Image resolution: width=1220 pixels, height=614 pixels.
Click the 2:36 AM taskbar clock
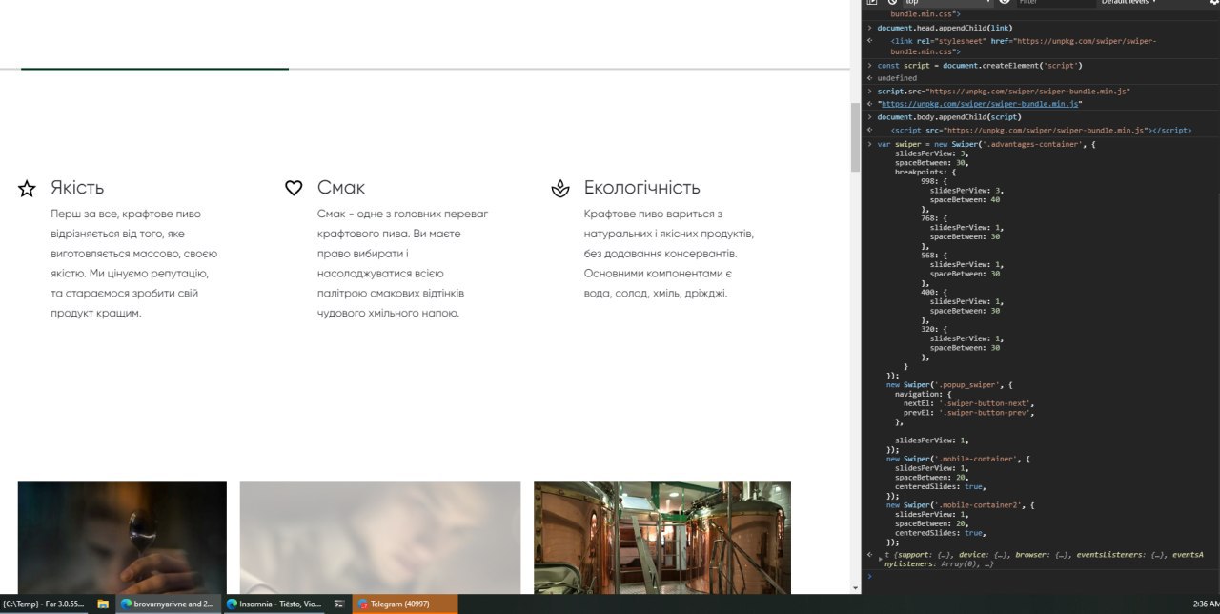pos(1205,604)
